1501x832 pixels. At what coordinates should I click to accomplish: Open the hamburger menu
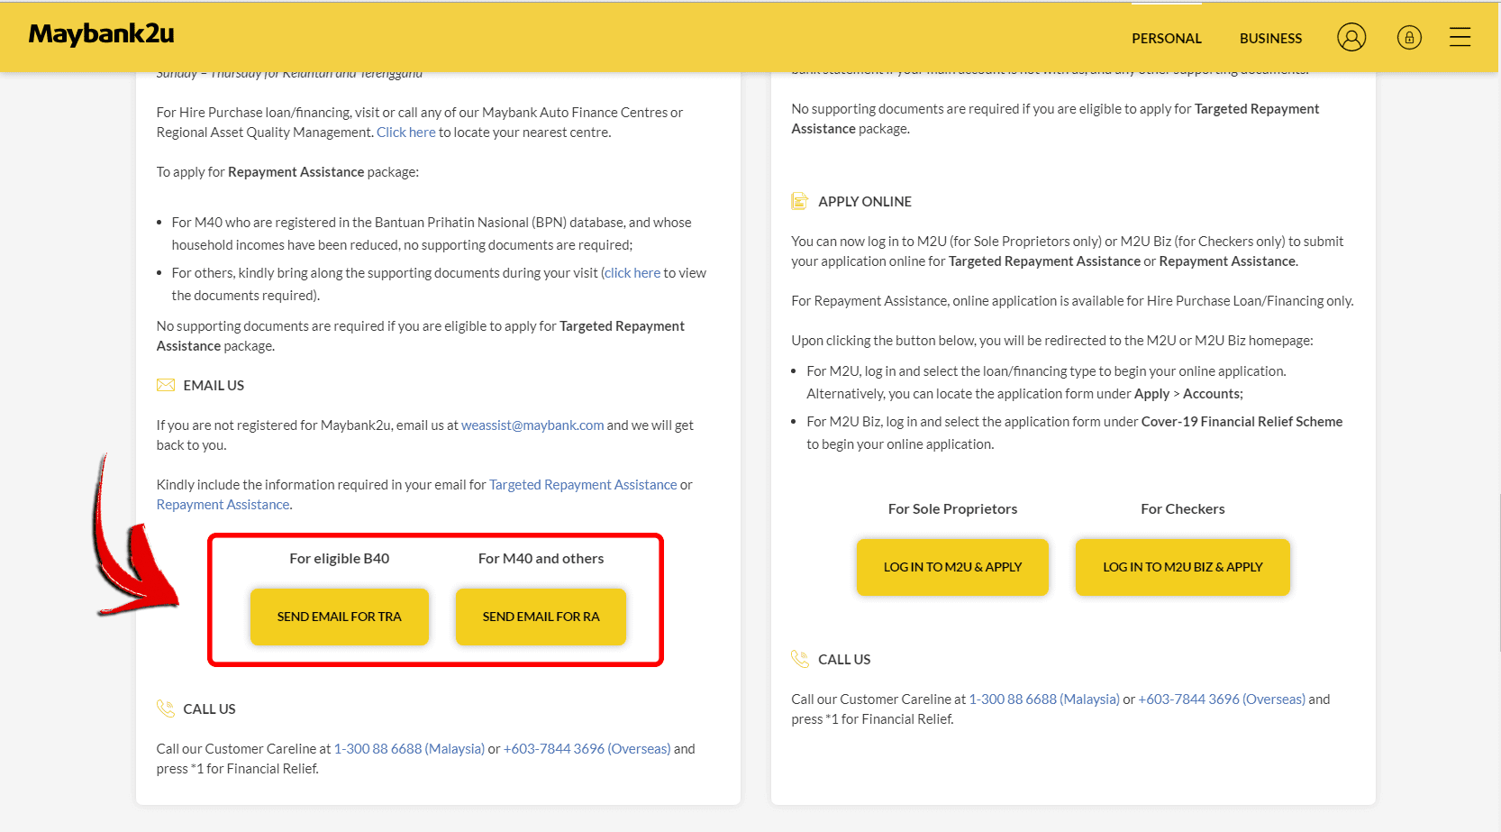[x=1460, y=37]
